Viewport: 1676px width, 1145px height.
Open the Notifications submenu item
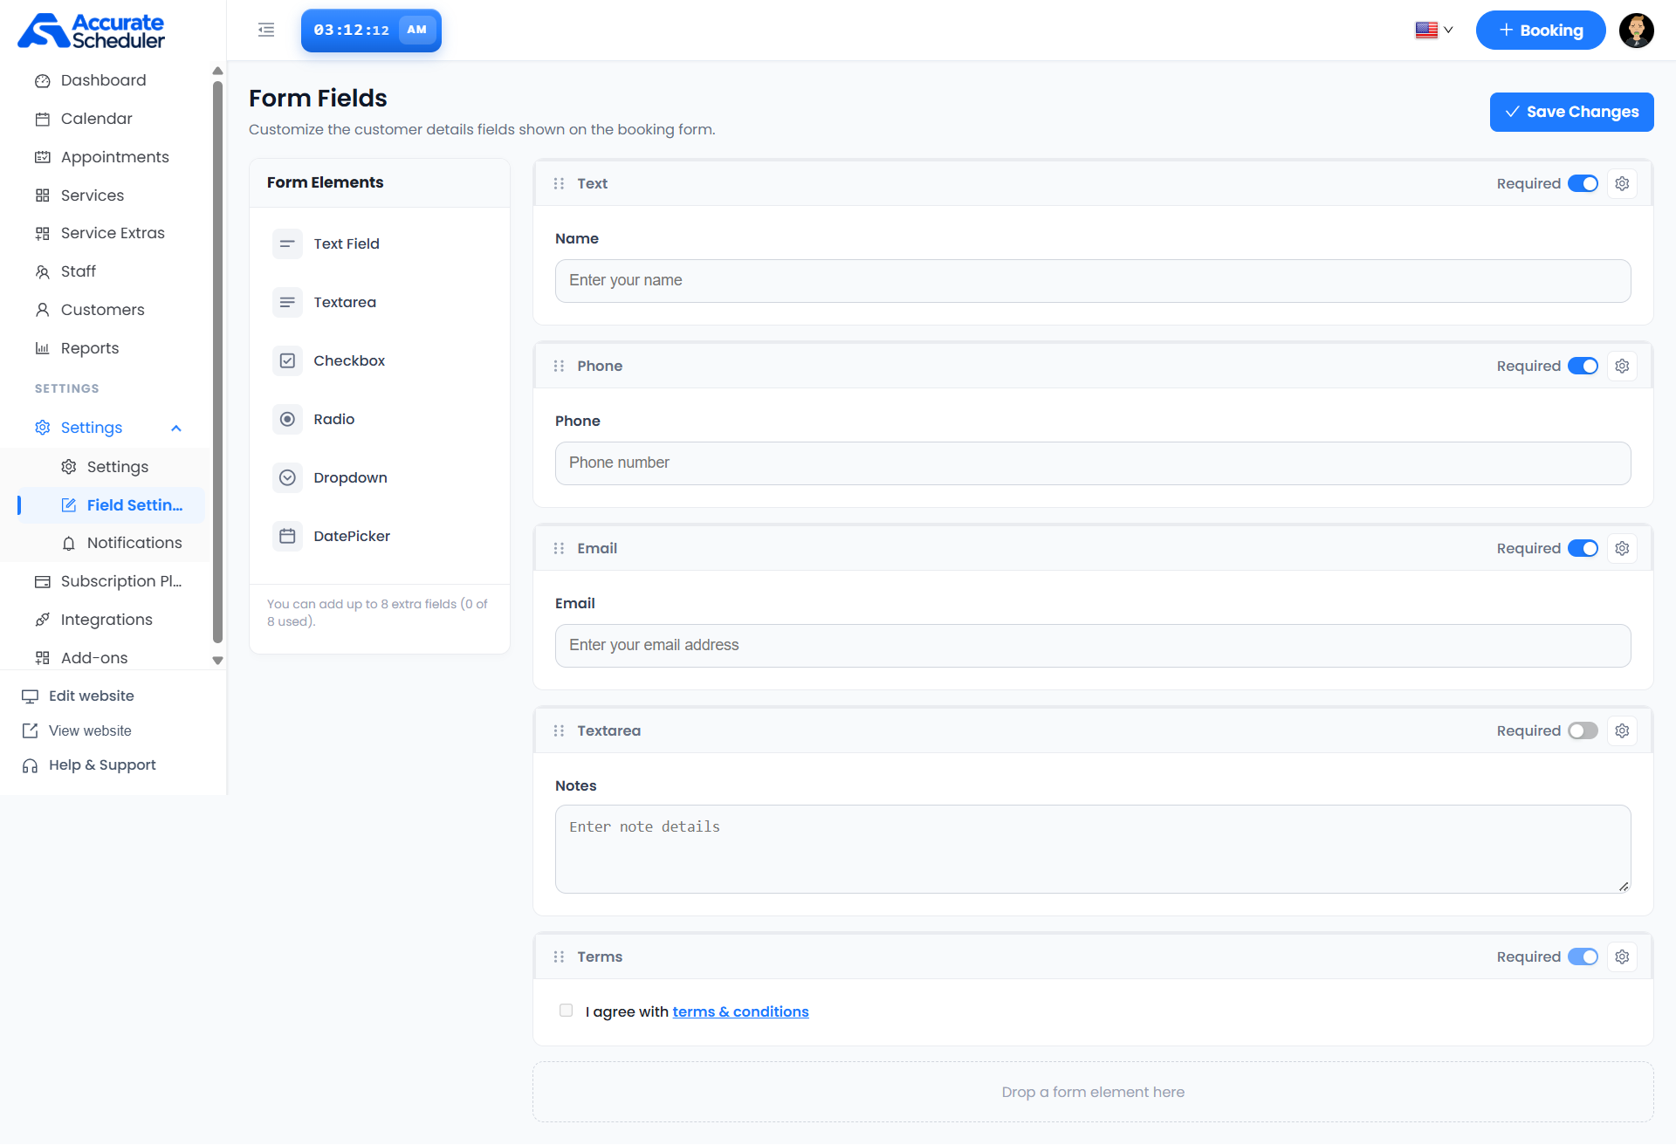click(x=122, y=543)
